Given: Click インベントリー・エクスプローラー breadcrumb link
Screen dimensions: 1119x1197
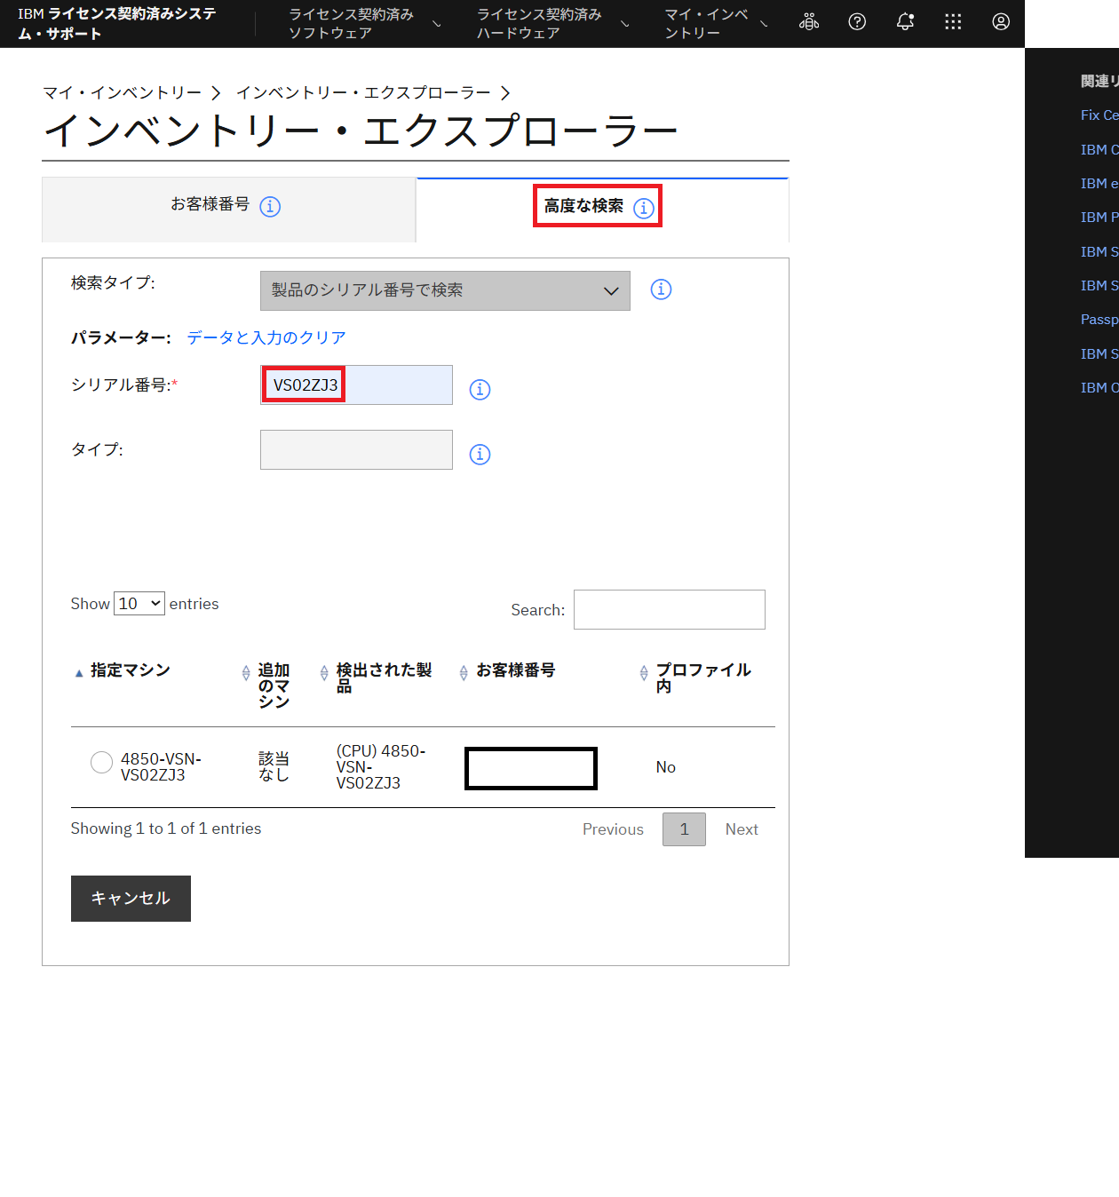Looking at the screenshot, I should click(x=363, y=92).
